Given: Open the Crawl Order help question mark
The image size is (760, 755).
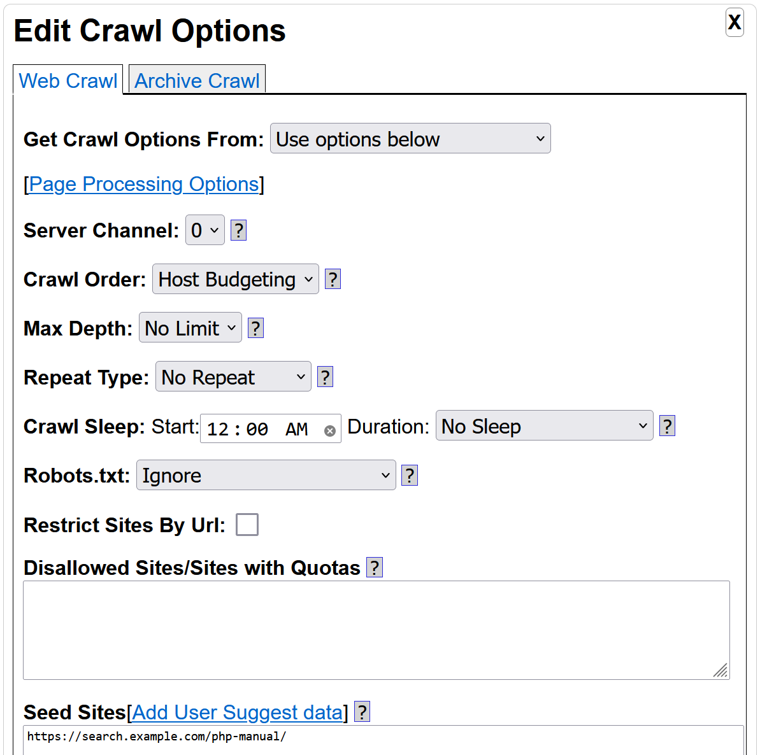Looking at the screenshot, I should point(333,279).
